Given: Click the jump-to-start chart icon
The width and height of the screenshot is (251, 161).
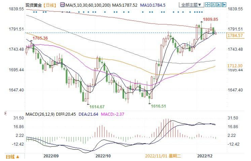Looking at the screenshot, I should point(213,5).
